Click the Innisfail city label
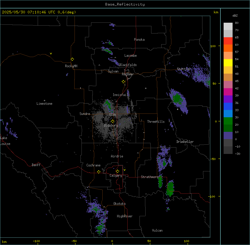Image resolution: width=250 pixels, height=245 pixels. coord(120,95)
